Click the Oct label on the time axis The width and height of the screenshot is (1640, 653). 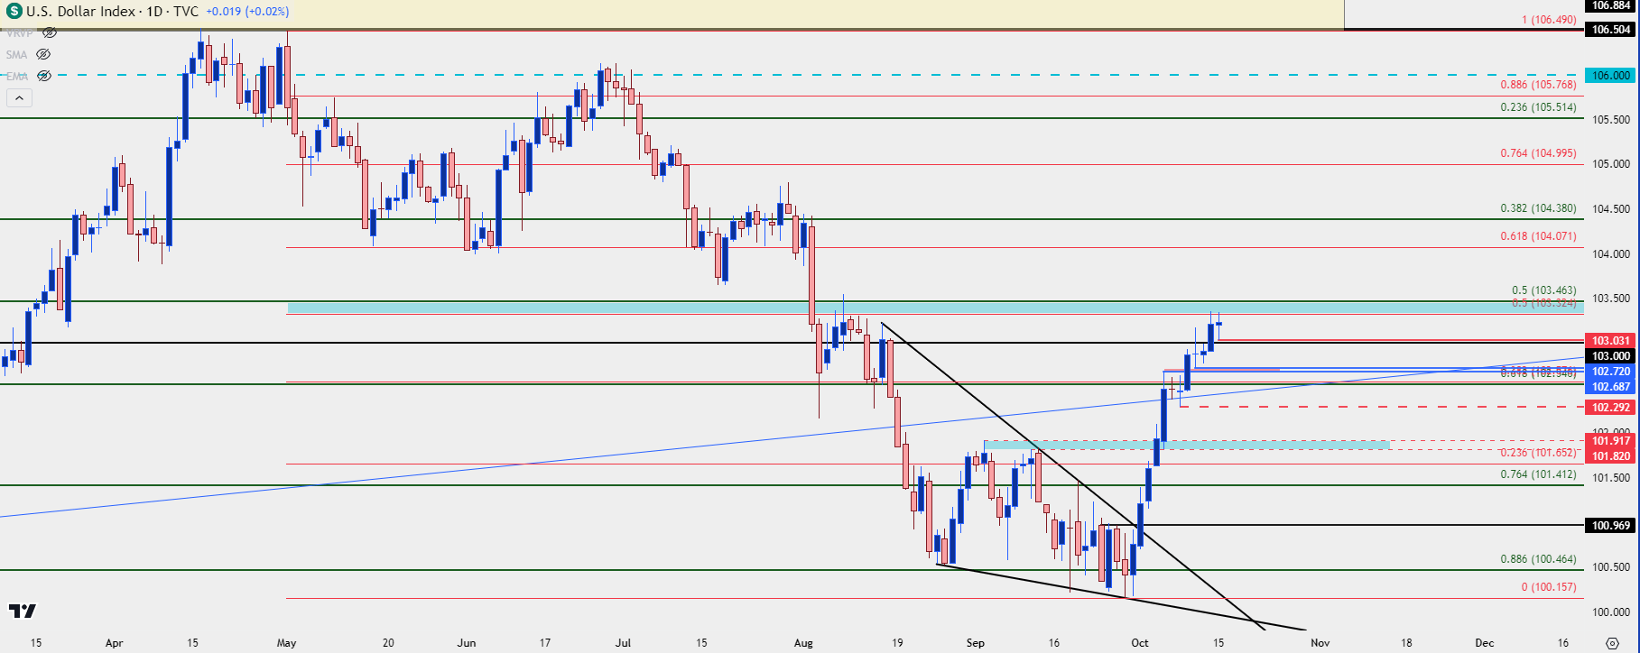point(1140,643)
